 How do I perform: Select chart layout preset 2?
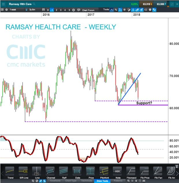tap(56, 10)
